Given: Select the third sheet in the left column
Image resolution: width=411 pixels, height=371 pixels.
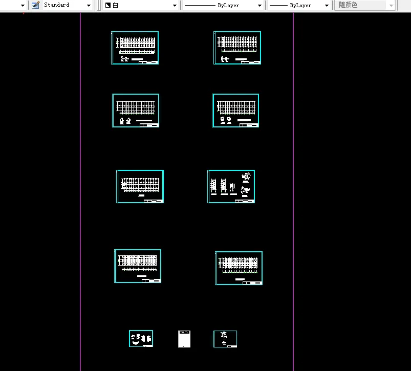Looking at the screenshot, I should (140, 186).
